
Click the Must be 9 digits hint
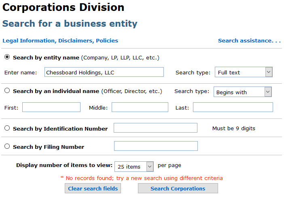coord(234,129)
